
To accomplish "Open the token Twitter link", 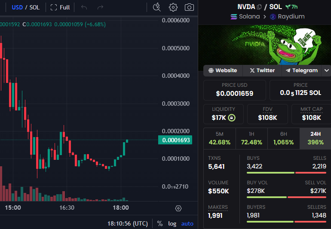I will tap(262, 70).
